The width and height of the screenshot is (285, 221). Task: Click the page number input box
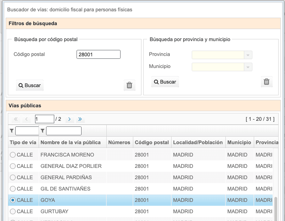[44, 119]
